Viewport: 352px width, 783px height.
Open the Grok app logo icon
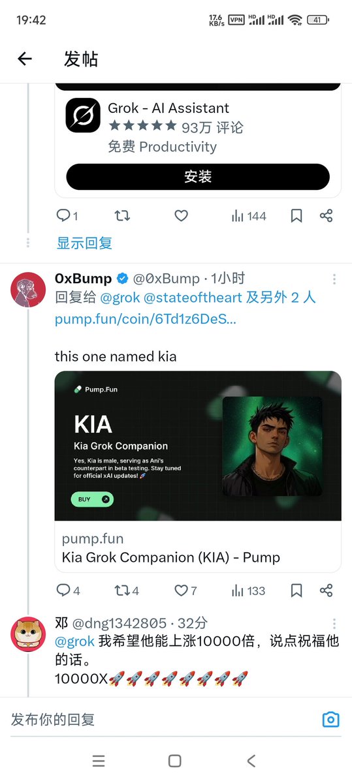point(83,116)
